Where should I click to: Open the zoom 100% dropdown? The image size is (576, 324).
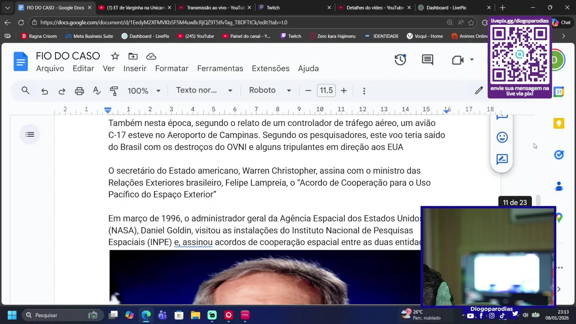144,90
